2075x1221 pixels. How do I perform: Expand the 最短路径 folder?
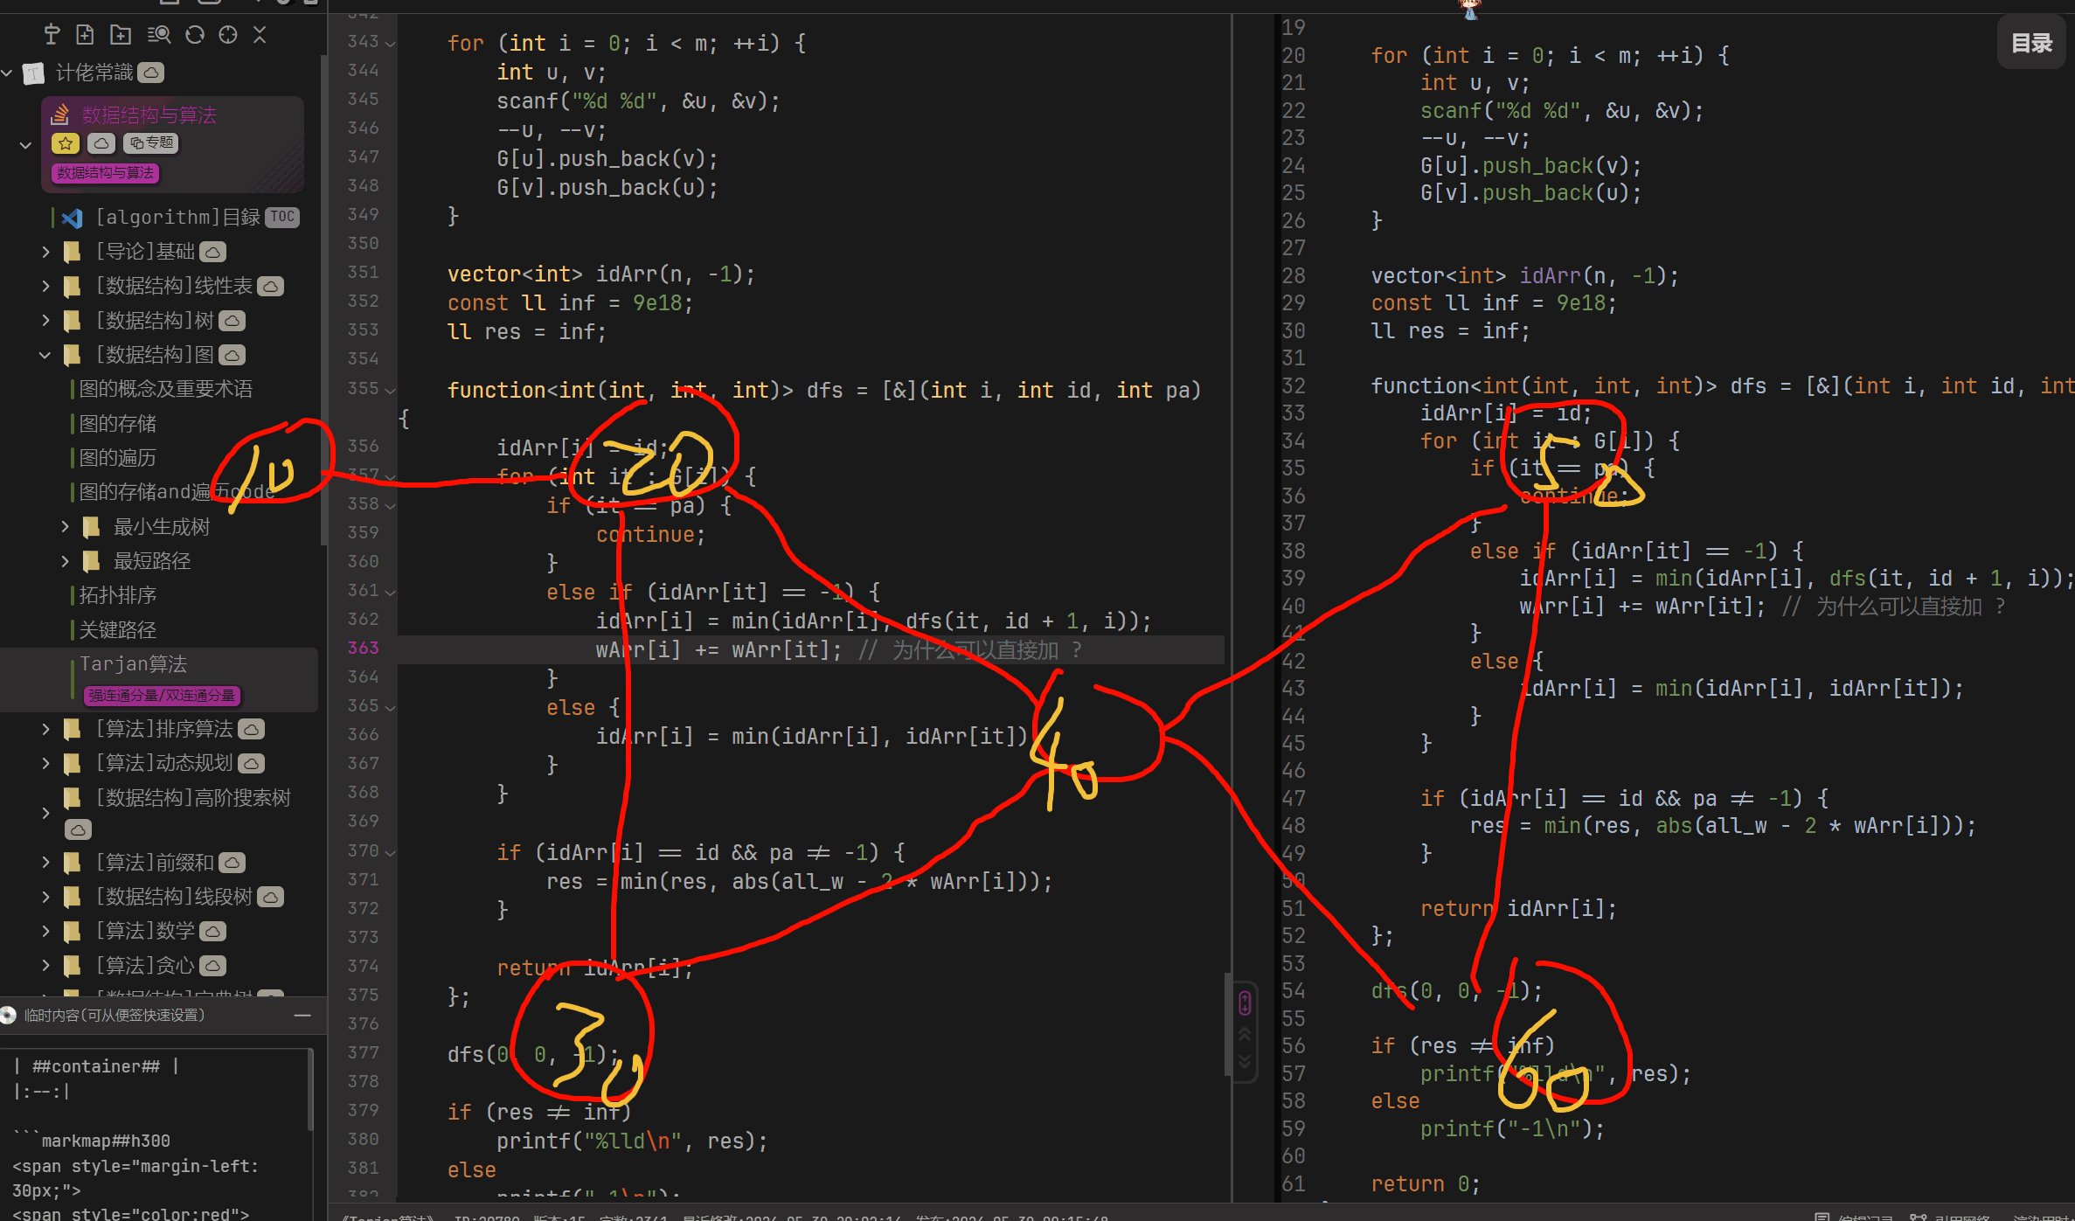(65, 561)
